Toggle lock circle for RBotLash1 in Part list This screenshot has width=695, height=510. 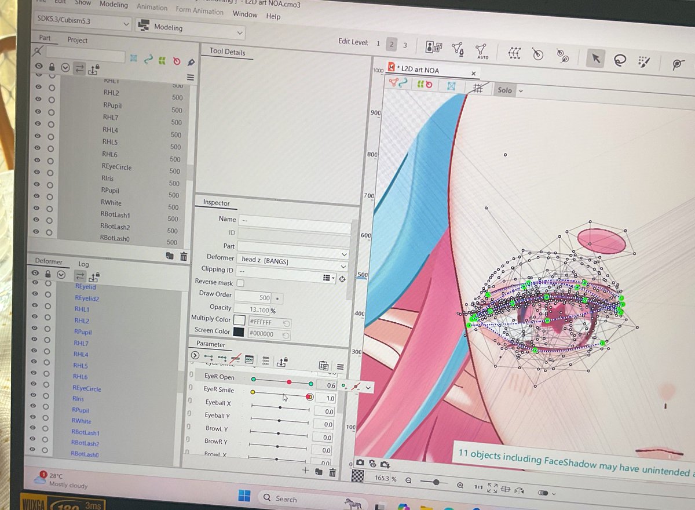pos(51,209)
